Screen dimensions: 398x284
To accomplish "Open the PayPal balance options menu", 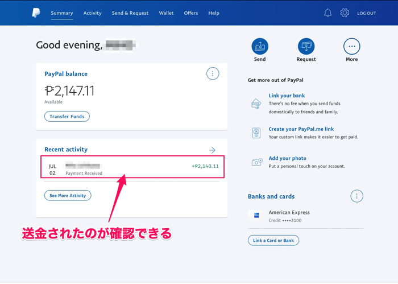I will [213, 73].
